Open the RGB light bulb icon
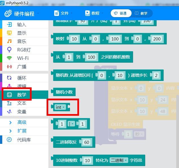This screenshot has height=168, width=179. coord(10,50)
